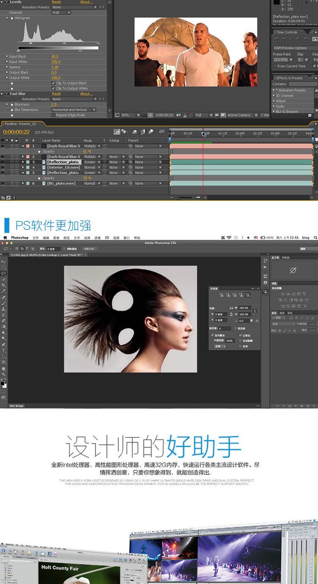Image resolution: width=318 pixels, height=584 pixels.
Task: Click the motion blur icon in timeline header
Action: tap(151, 131)
